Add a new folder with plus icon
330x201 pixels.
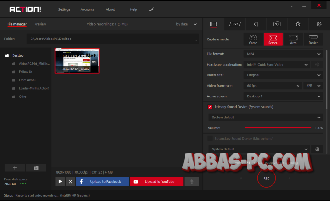(x=15, y=168)
